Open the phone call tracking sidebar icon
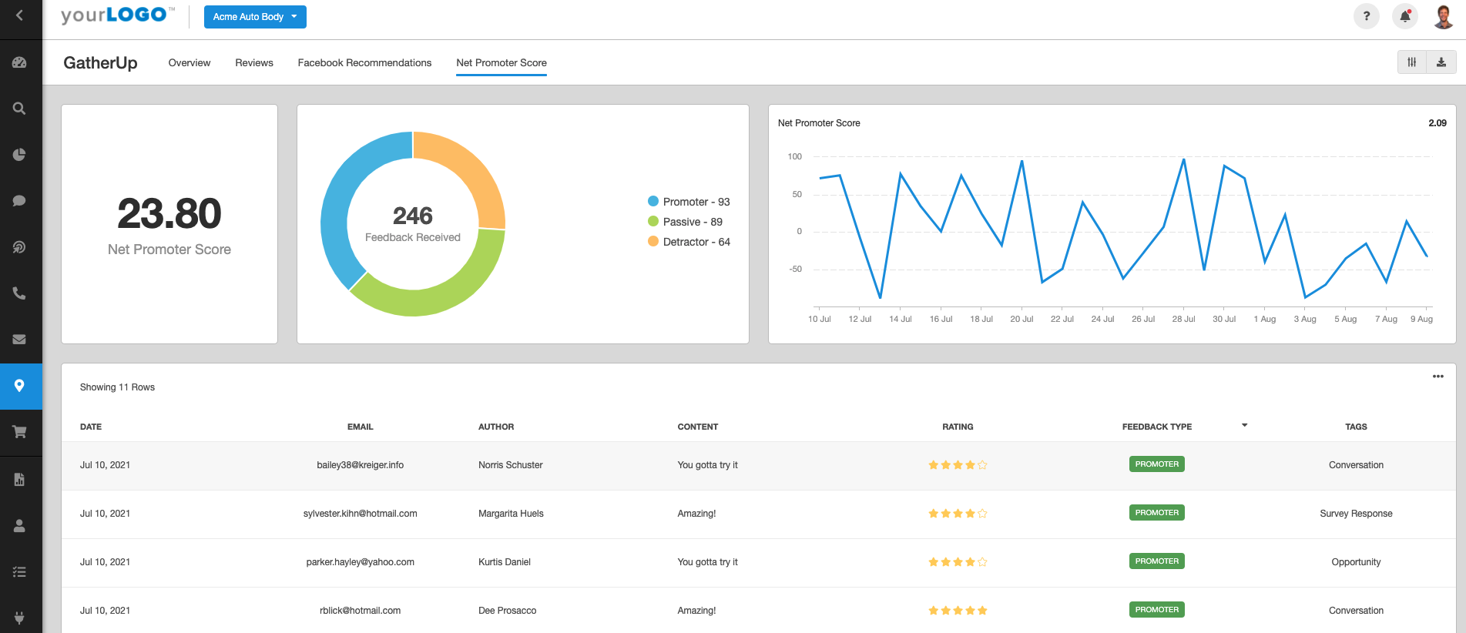Viewport: 1466px width, 633px height. pyautogui.click(x=19, y=293)
